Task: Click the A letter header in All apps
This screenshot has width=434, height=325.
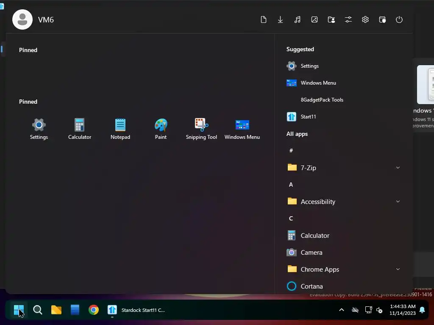Action: tap(291, 185)
